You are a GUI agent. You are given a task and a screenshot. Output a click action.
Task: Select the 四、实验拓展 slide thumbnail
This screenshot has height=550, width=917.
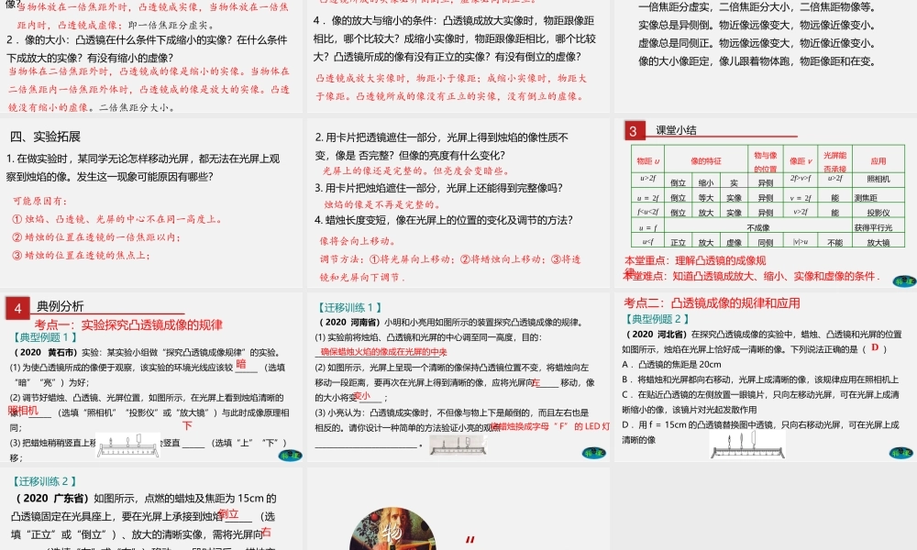click(x=151, y=203)
